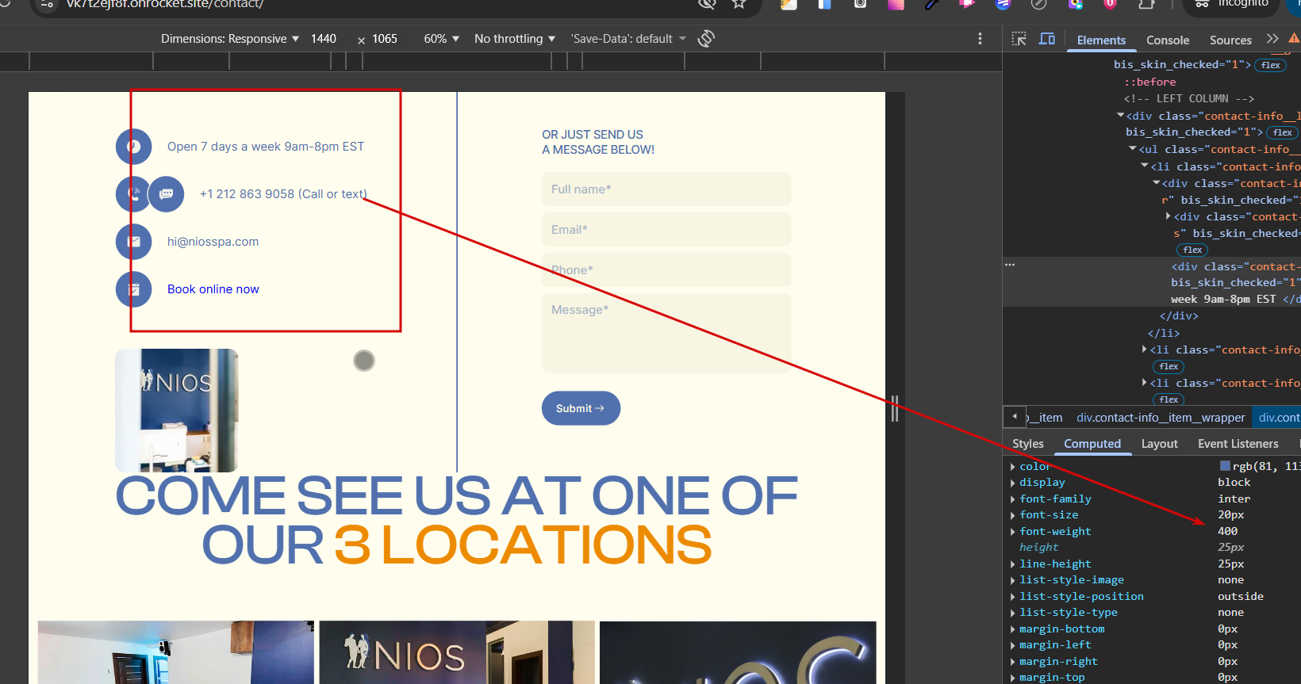
Task: Expand the font-size computed property
Action: coord(1013,515)
